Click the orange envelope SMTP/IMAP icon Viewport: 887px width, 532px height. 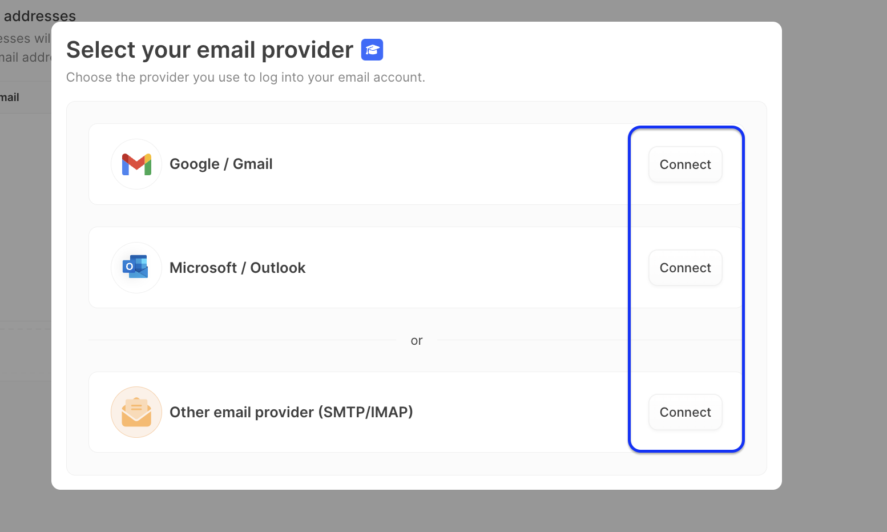(136, 412)
